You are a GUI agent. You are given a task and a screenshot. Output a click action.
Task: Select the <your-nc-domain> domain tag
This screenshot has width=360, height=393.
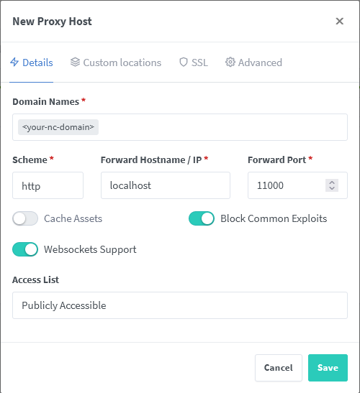tap(58, 127)
